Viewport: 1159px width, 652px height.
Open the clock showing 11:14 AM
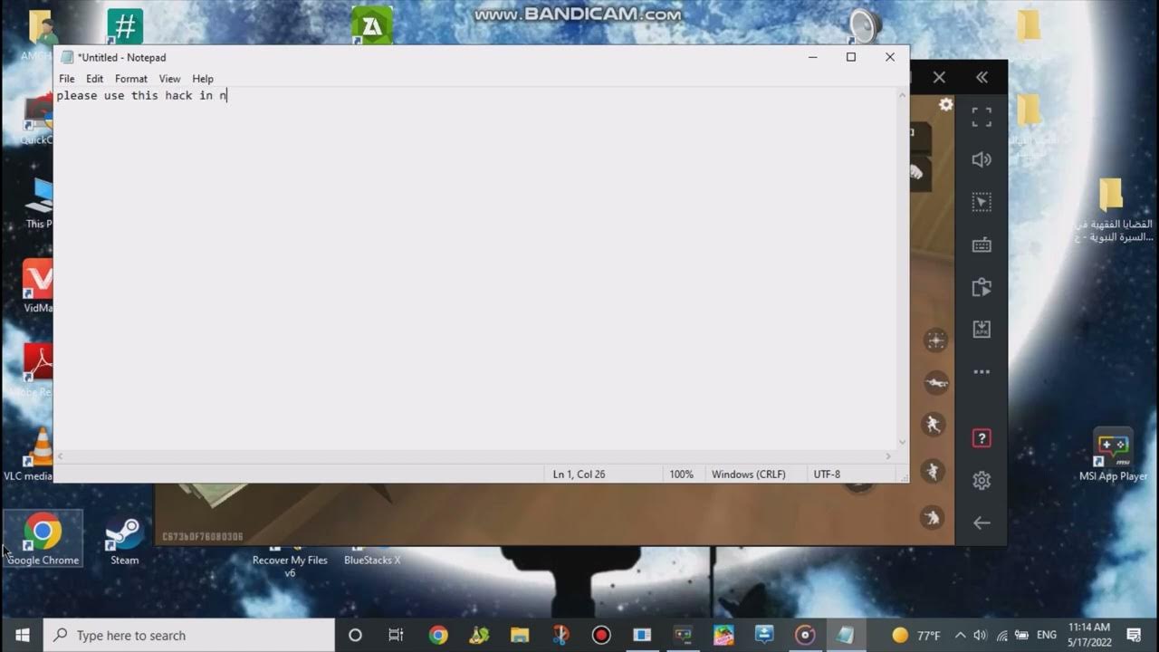click(x=1089, y=635)
